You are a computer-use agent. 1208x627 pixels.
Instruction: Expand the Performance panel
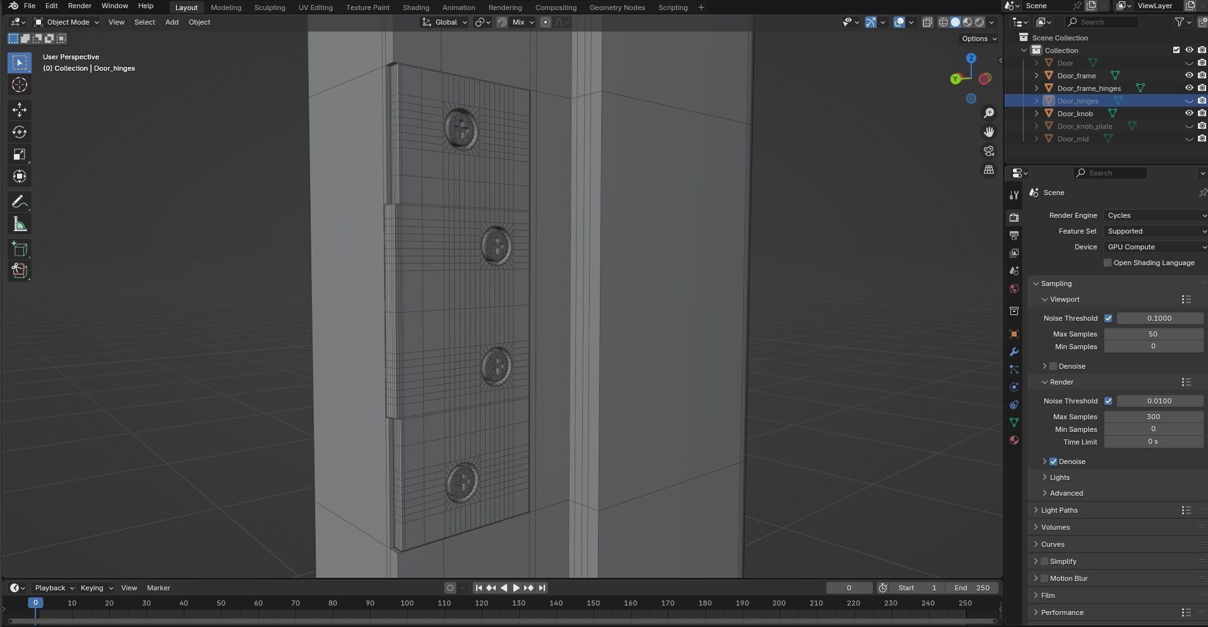pyautogui.click(x=1062, y=612)
